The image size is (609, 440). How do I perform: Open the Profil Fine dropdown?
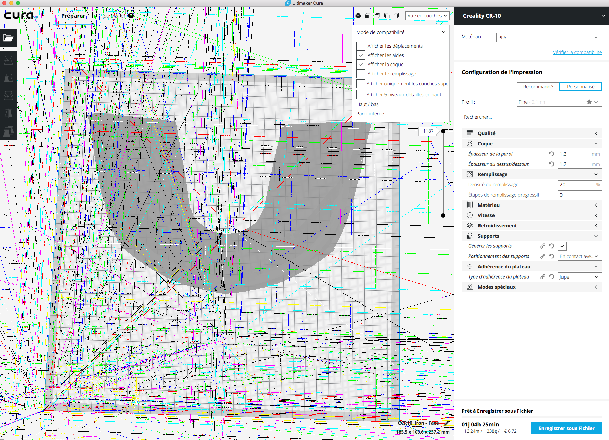pyautogui.click(x=559, y=102)
